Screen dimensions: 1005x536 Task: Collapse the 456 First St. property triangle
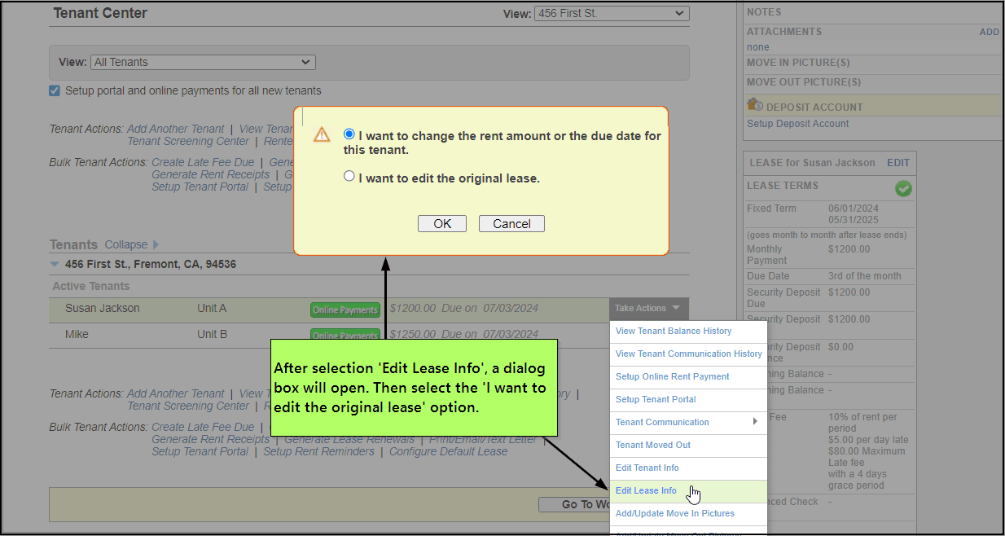55,265
